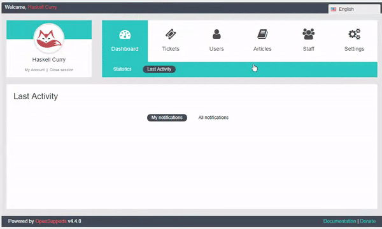Select the Staff menu label
This screenshot has height=229, width=382.
[x=308, y=49]
